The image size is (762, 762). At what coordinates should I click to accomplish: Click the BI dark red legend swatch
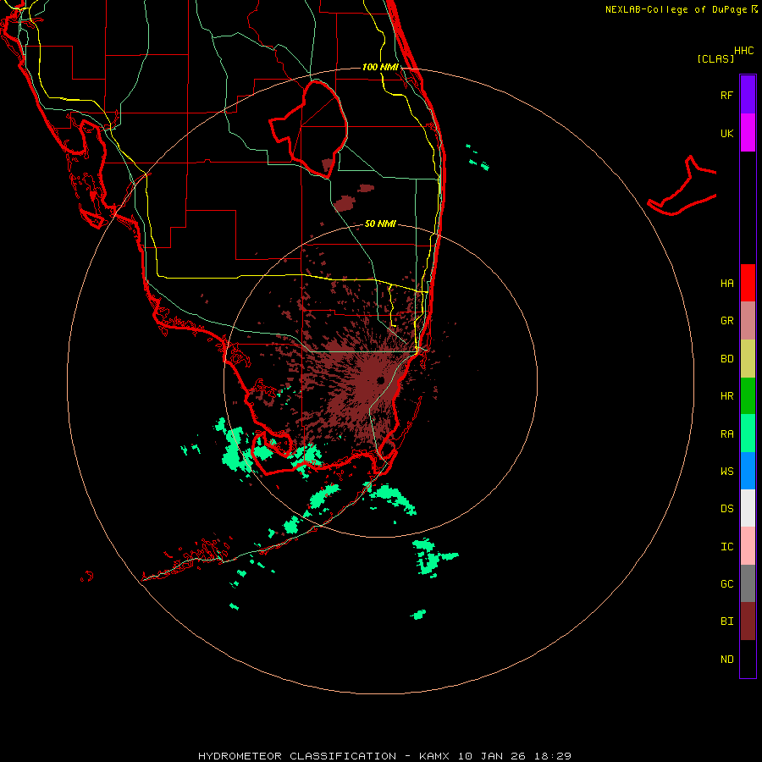748,621
